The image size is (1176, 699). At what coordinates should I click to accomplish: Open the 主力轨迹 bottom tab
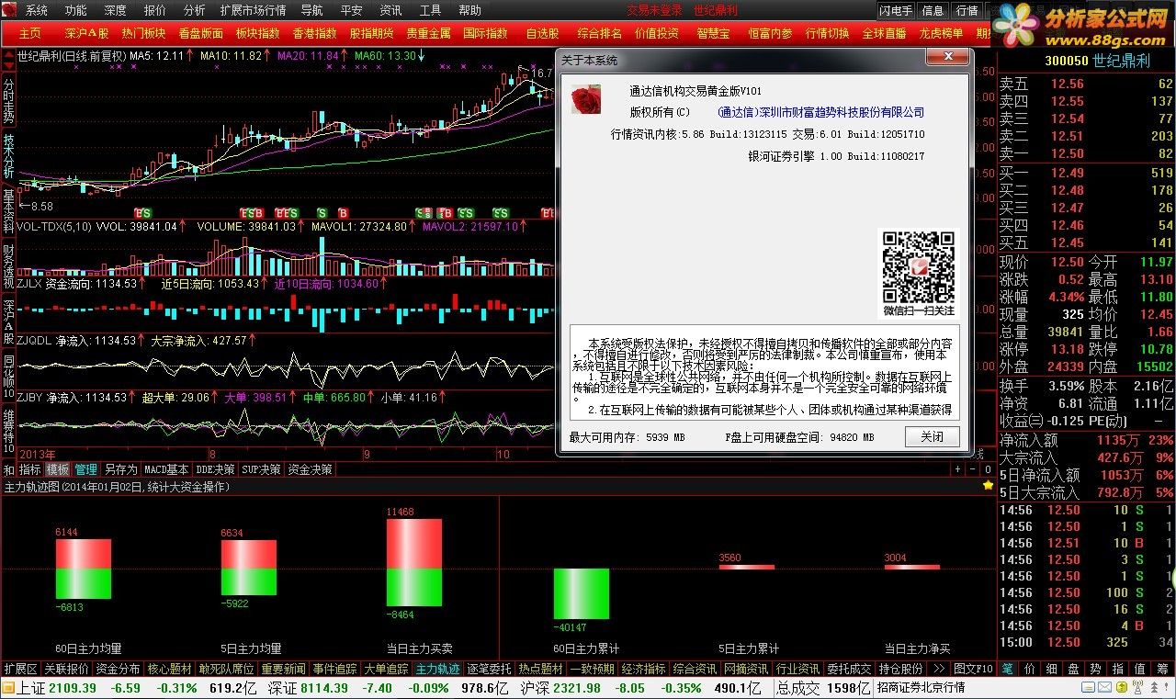click(x=437, y=669)
